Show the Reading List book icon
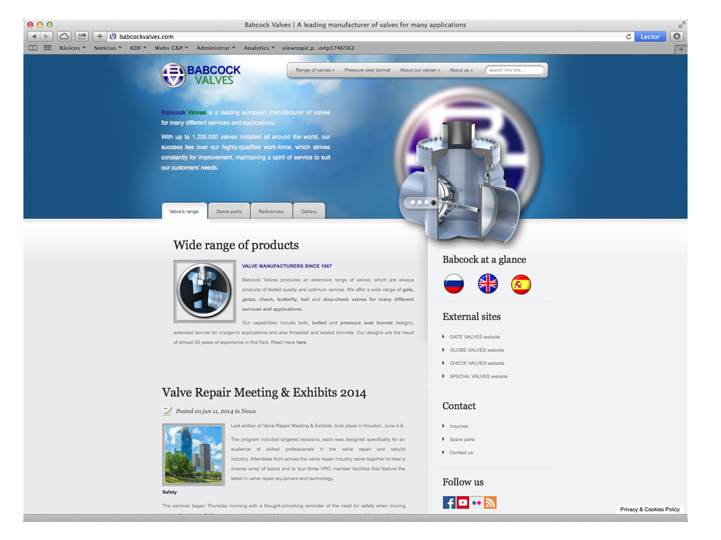This screenshot has height=540, width=721. coord(33,48)
